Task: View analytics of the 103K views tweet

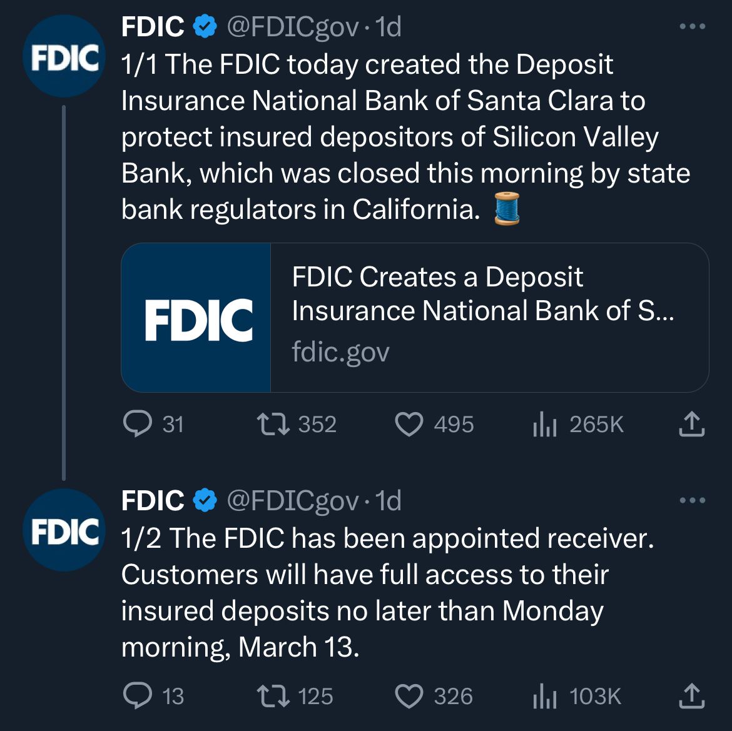Action: click(x=544, y=695)
